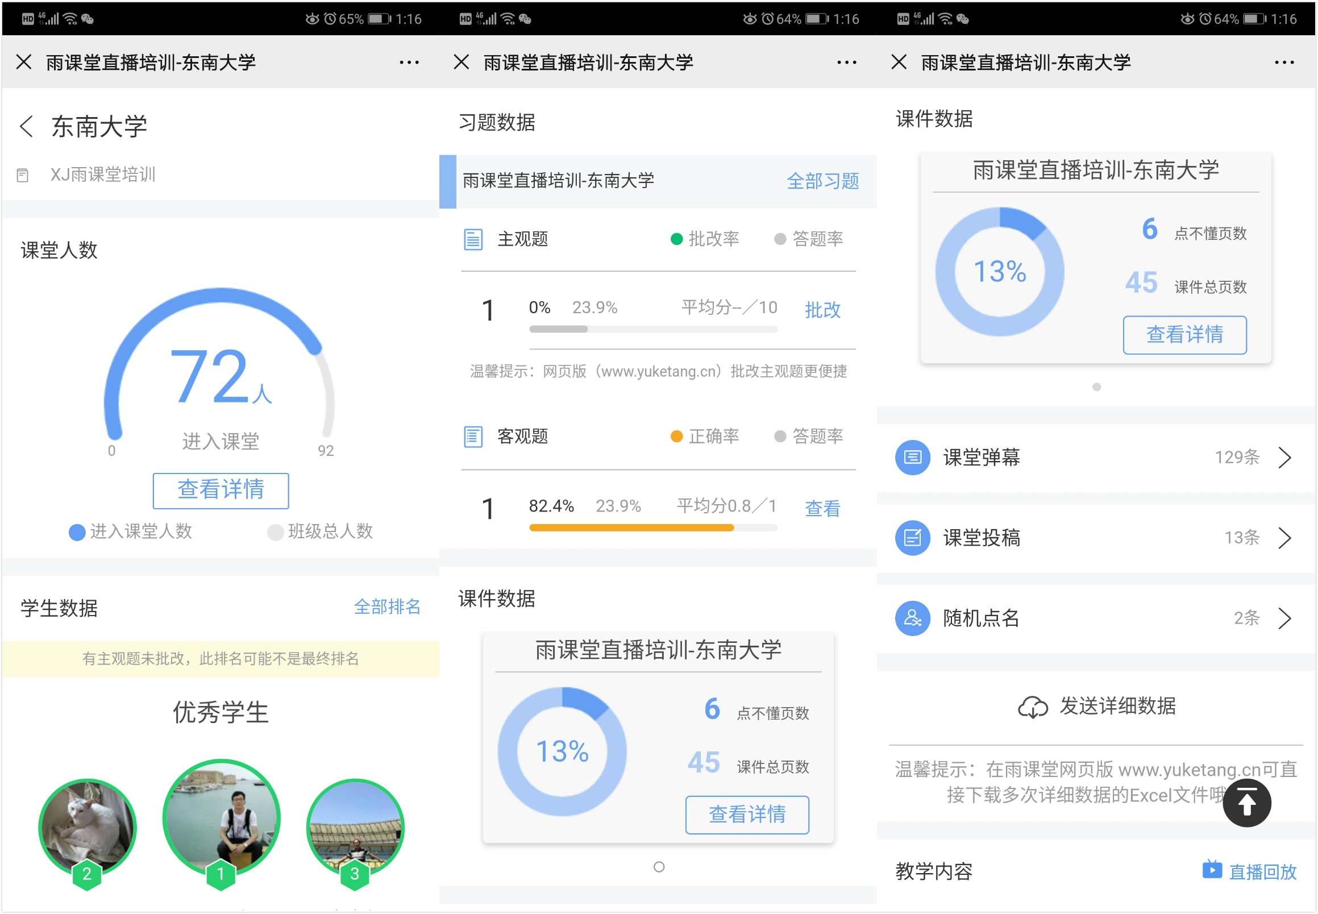Tap the cloud download icon

pos(1033,707)
